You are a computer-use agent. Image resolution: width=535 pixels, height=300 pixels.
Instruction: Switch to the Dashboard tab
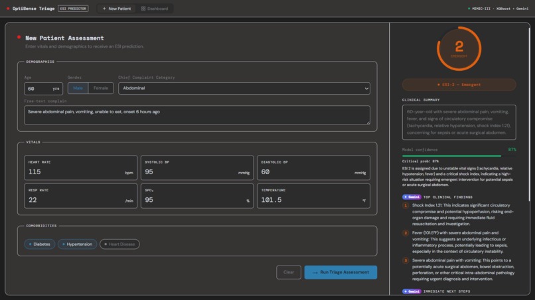[x=155, y=9]
